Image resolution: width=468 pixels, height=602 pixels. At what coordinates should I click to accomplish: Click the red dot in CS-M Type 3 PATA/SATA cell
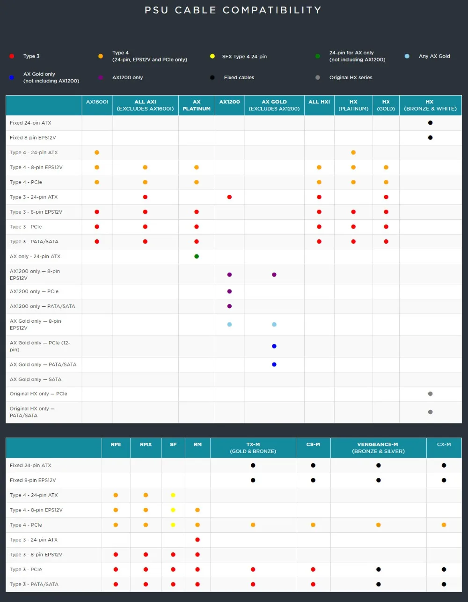(x=313, y=585)
